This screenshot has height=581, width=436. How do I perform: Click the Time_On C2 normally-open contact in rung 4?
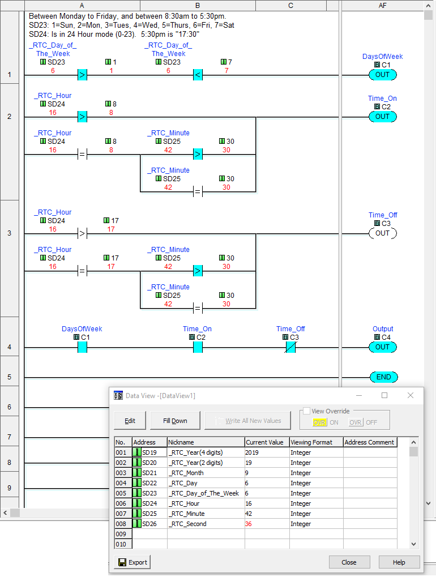point(198,347)
